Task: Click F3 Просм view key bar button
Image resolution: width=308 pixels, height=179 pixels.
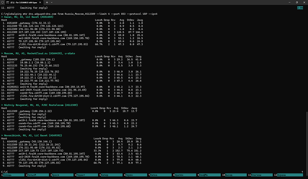Action: coord(62,175)
